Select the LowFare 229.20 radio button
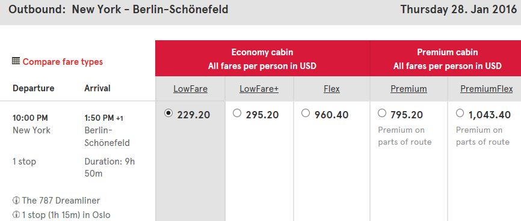The width and height of the screenshot is (521, 221). [168, 114]
